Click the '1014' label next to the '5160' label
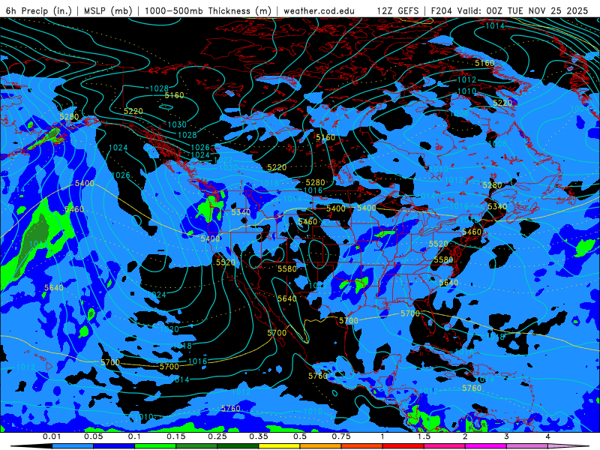The width and height of the screenshot is (600, 450). [x=495, y=25]
